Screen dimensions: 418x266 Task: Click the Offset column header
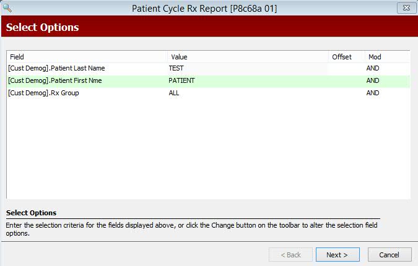point(345,57)
